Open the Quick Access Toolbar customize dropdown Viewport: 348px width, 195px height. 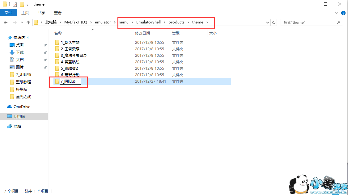(x=27, y=4)
